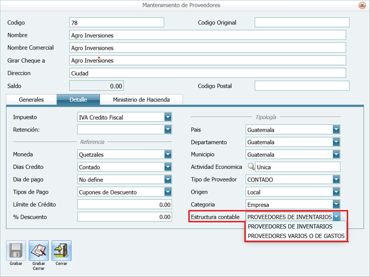Click the Nombre Comercial input field
This screenshot has width=370, height=277.
[x=208, y=48]
